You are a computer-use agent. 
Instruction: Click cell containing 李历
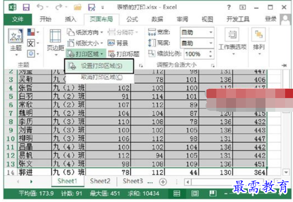[x=34, y=122]
